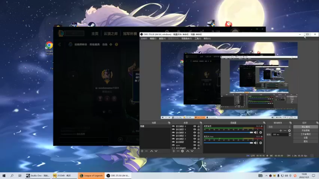Move the selected scene up with the arrow
Viewport: 319px width, 179px height.
coord(152,151)
